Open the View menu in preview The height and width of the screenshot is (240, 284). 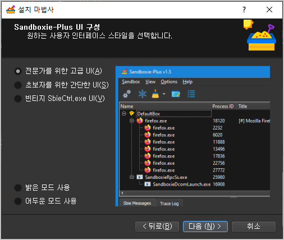[x=150, y=82]
